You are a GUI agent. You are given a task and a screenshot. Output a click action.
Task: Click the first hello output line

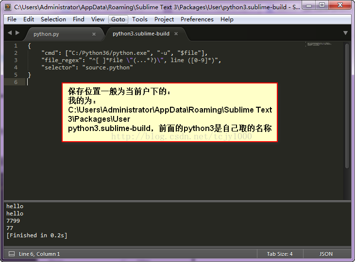15,206
